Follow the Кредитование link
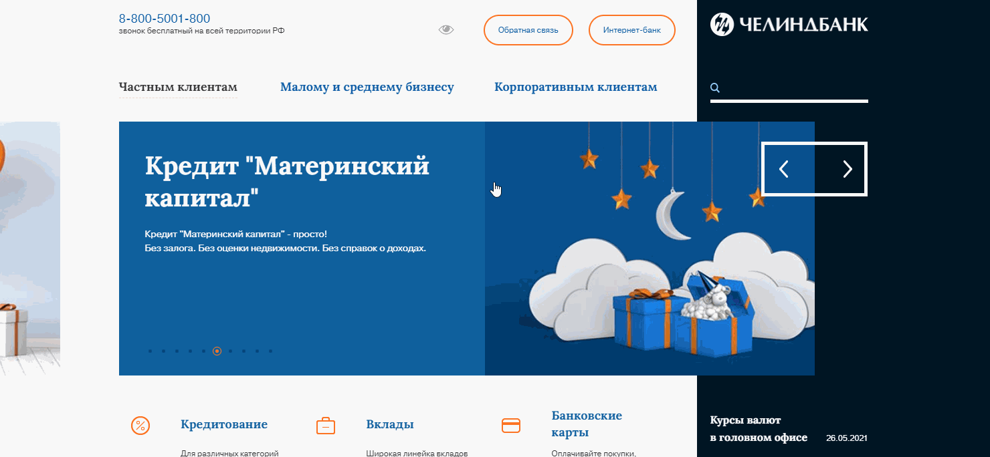990x457 pixels. click(223, 424)
